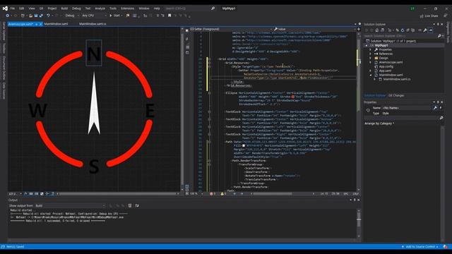Click the red color swatch in XAML code
Screen dimensions: 452x254
[x=293, y=97]
